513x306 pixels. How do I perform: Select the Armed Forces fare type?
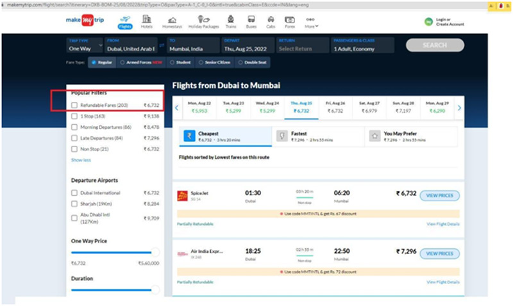(141, 62)
